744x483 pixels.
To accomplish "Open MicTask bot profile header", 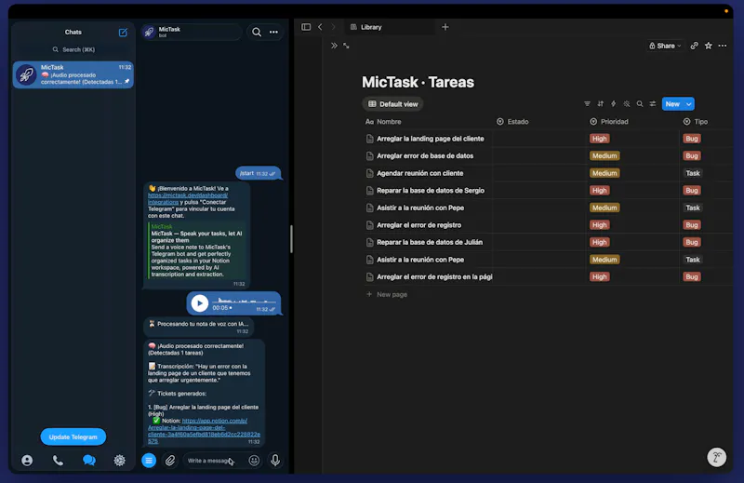I will coord(192,32).
